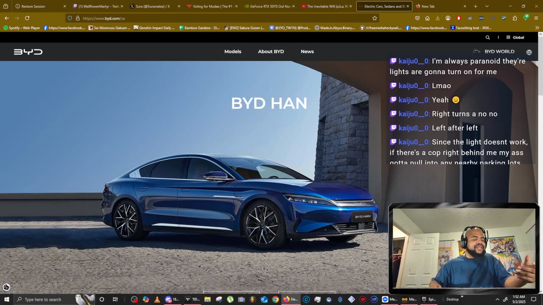The height and width of the screenshot is (305, 543).
Task: Open the Made.in.Abyss.Binary bookmark
Action: [x=335, y=28]
